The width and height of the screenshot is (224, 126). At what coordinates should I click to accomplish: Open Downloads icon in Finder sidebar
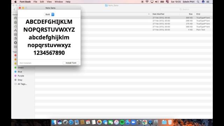[x=15, y=43]
